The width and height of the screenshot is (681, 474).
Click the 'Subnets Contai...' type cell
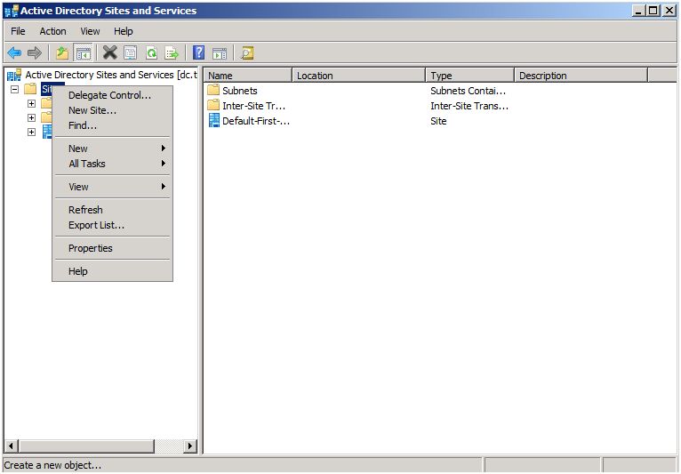(468, 91)
